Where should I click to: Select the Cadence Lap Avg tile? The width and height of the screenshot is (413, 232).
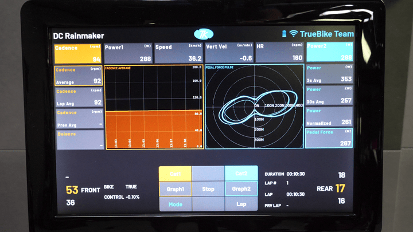pyautogui.click(x=79, y=97)
